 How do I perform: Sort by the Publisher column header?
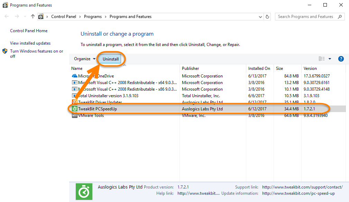pyautogui.click(x=190, y=68)
